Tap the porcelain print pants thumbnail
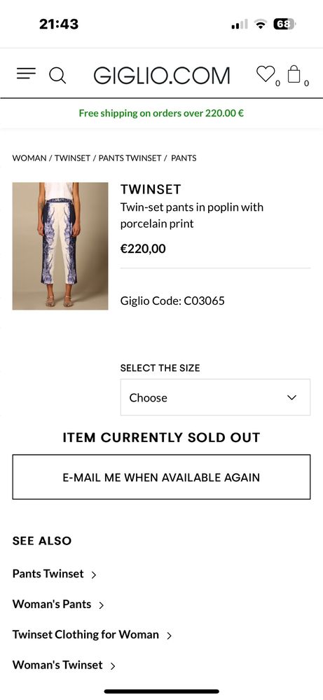 click(x=60, y=246)
